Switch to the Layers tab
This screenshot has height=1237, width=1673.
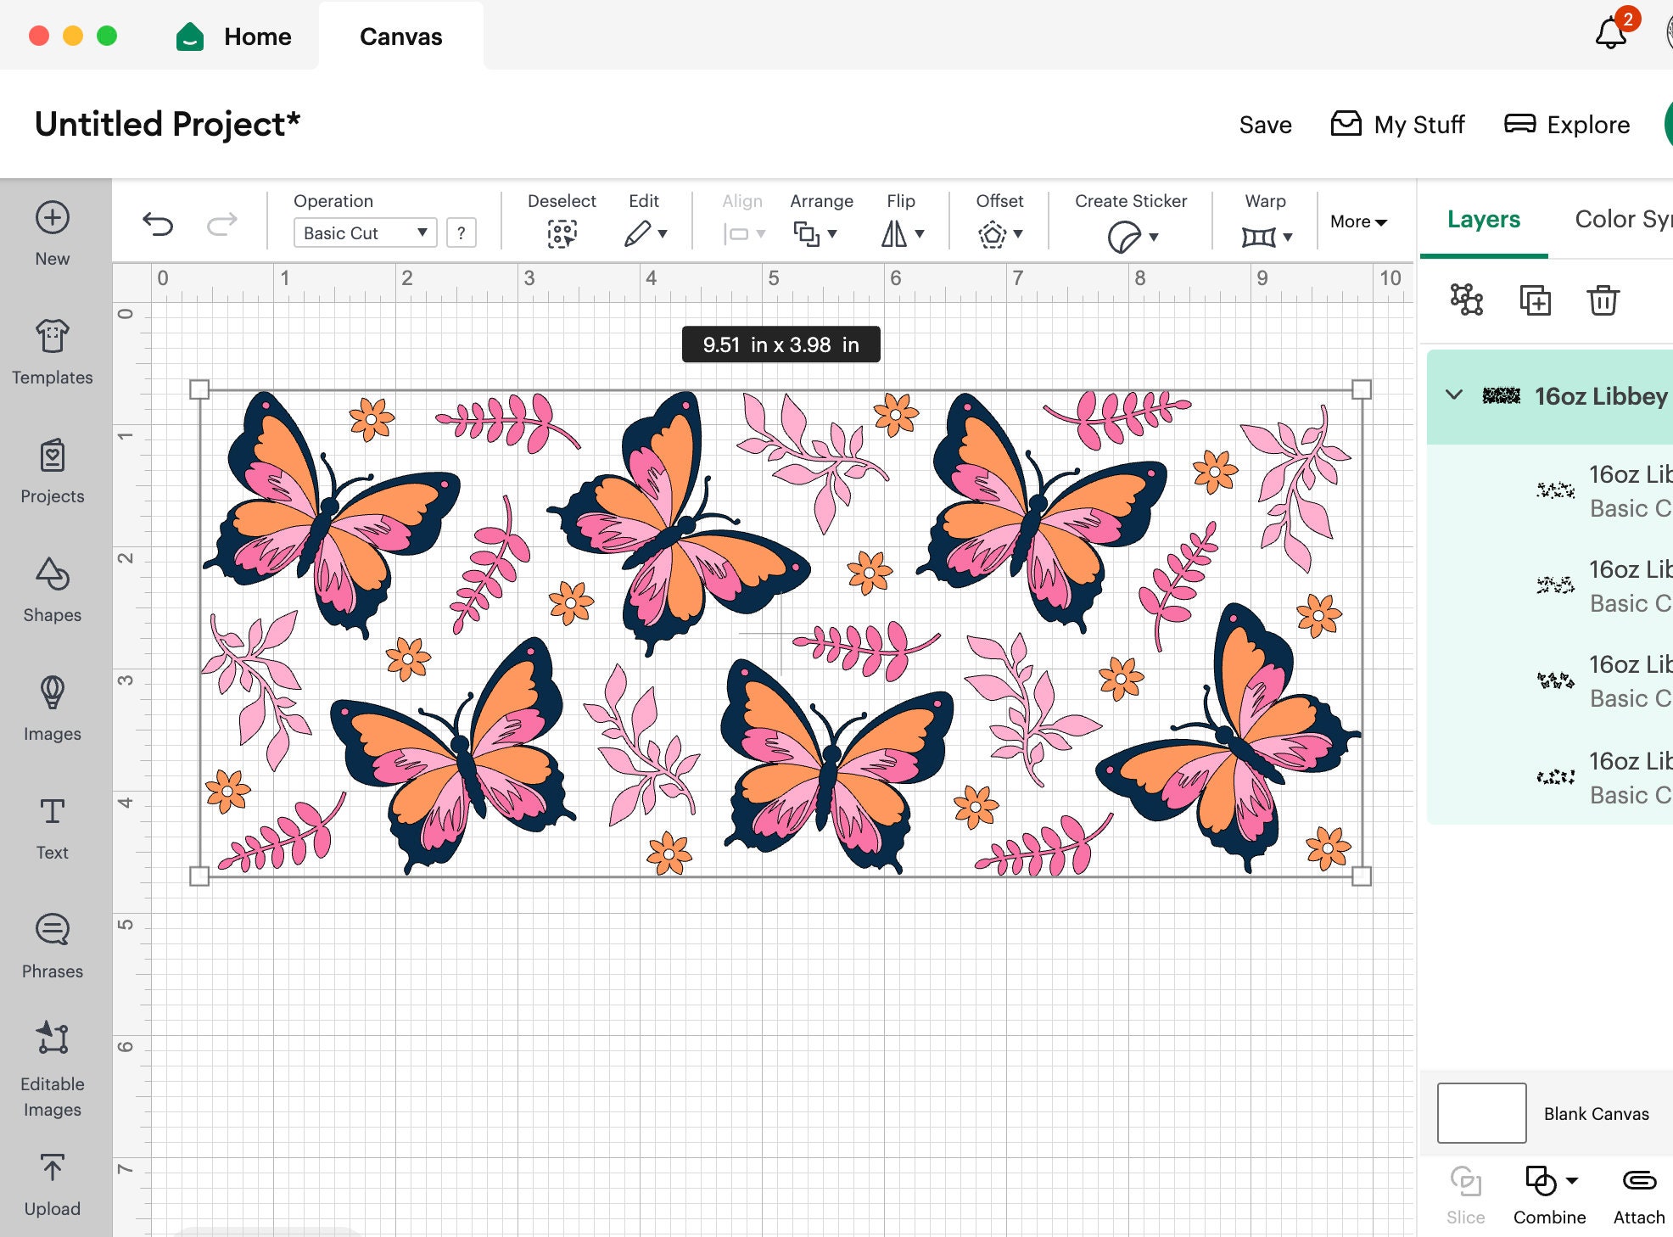tap(1484, 219)
